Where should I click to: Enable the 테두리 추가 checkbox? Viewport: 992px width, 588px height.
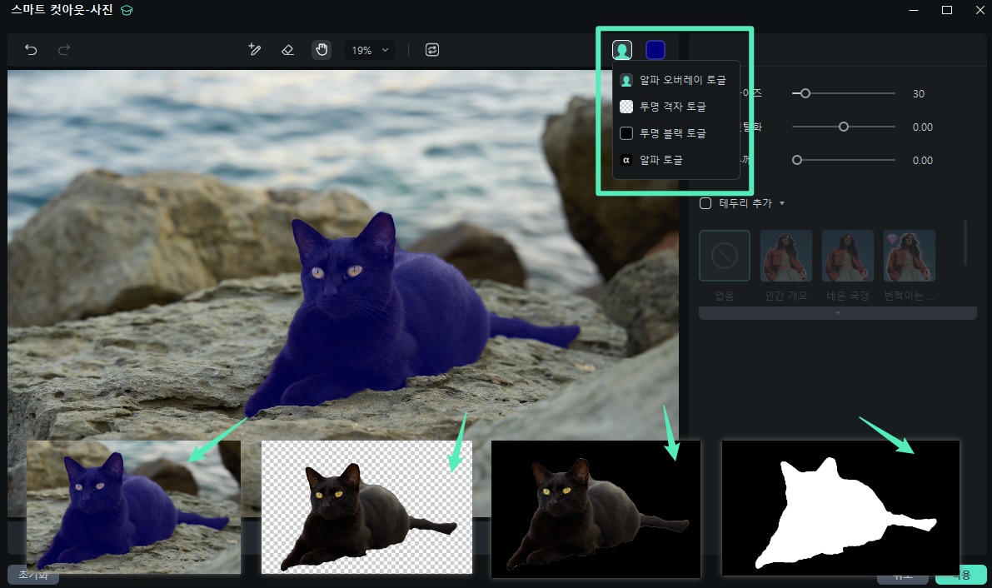coord(705,202)
